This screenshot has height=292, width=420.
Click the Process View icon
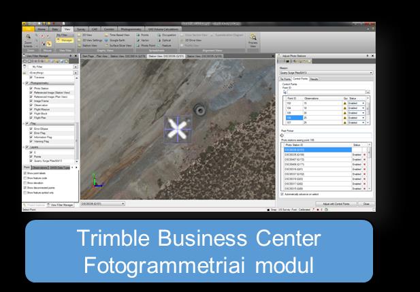(x=253, y=37)
